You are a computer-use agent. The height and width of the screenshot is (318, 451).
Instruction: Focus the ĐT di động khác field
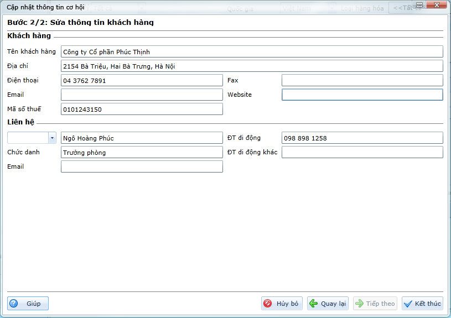[x=362, y=152]
